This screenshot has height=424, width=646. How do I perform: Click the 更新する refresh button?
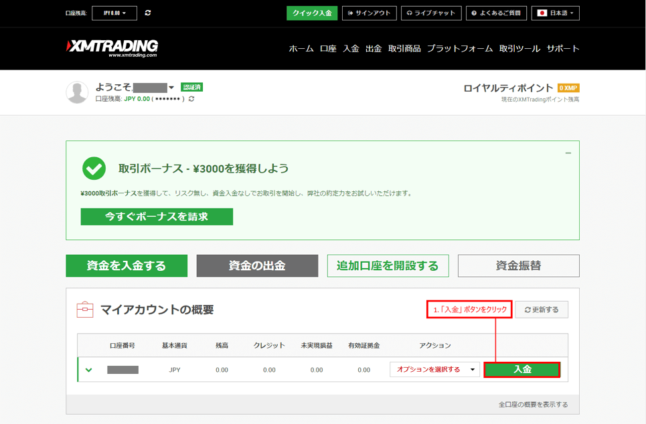point(542,310)
